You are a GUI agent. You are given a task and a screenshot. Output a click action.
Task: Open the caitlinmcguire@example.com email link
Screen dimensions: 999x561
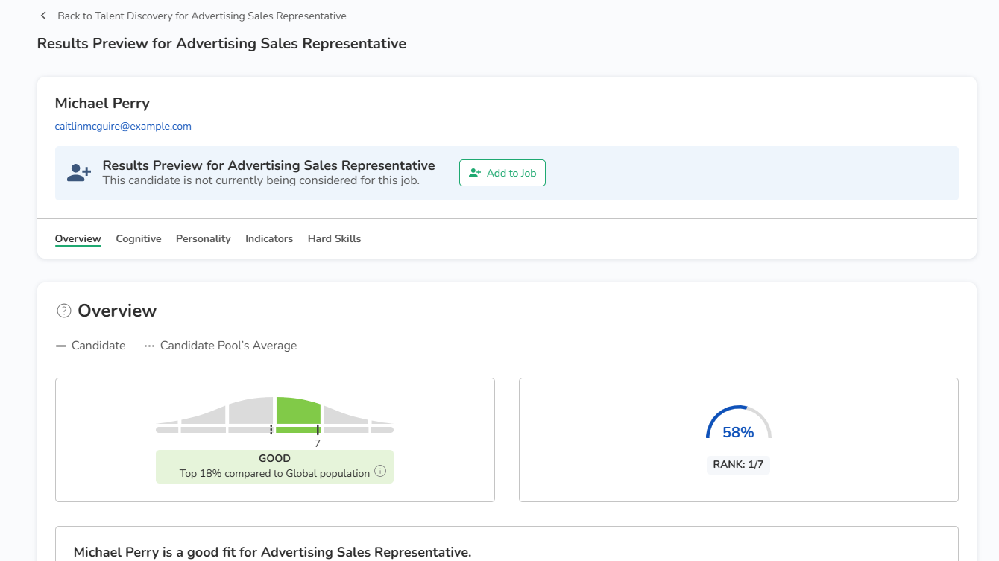point(123,127)
